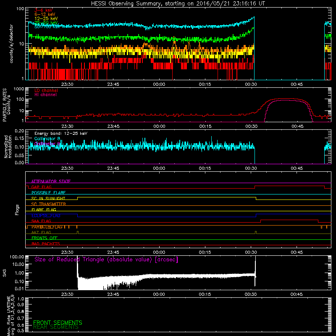Select the REAR SEGMENTS legend label
The height and width of the screenshot is (336, 336).
56,327
